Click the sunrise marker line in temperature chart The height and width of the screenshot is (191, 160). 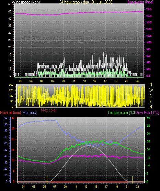click(x=47, y=179)
